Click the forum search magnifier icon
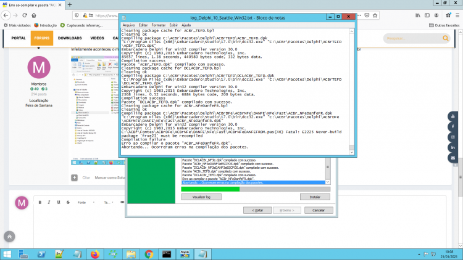The width and height of the screenshot is (463, 260). tap(446, 38)
